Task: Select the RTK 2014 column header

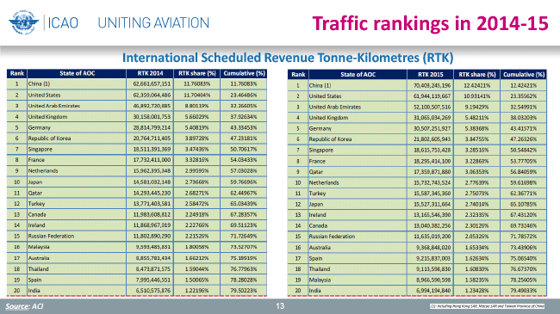Action: pos(150,73)
